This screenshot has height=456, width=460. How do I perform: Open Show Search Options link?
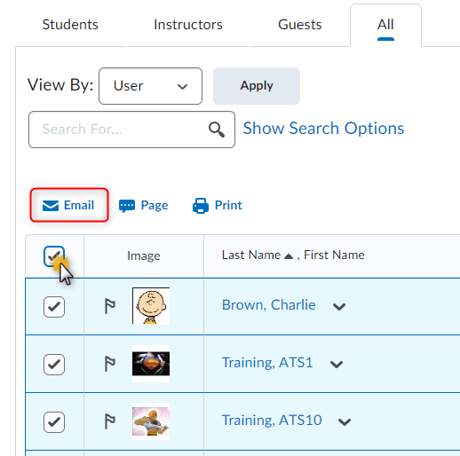tap(323, 129)
